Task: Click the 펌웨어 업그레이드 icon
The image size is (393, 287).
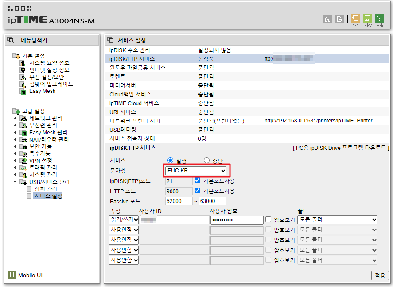Action: coord(23,84)
